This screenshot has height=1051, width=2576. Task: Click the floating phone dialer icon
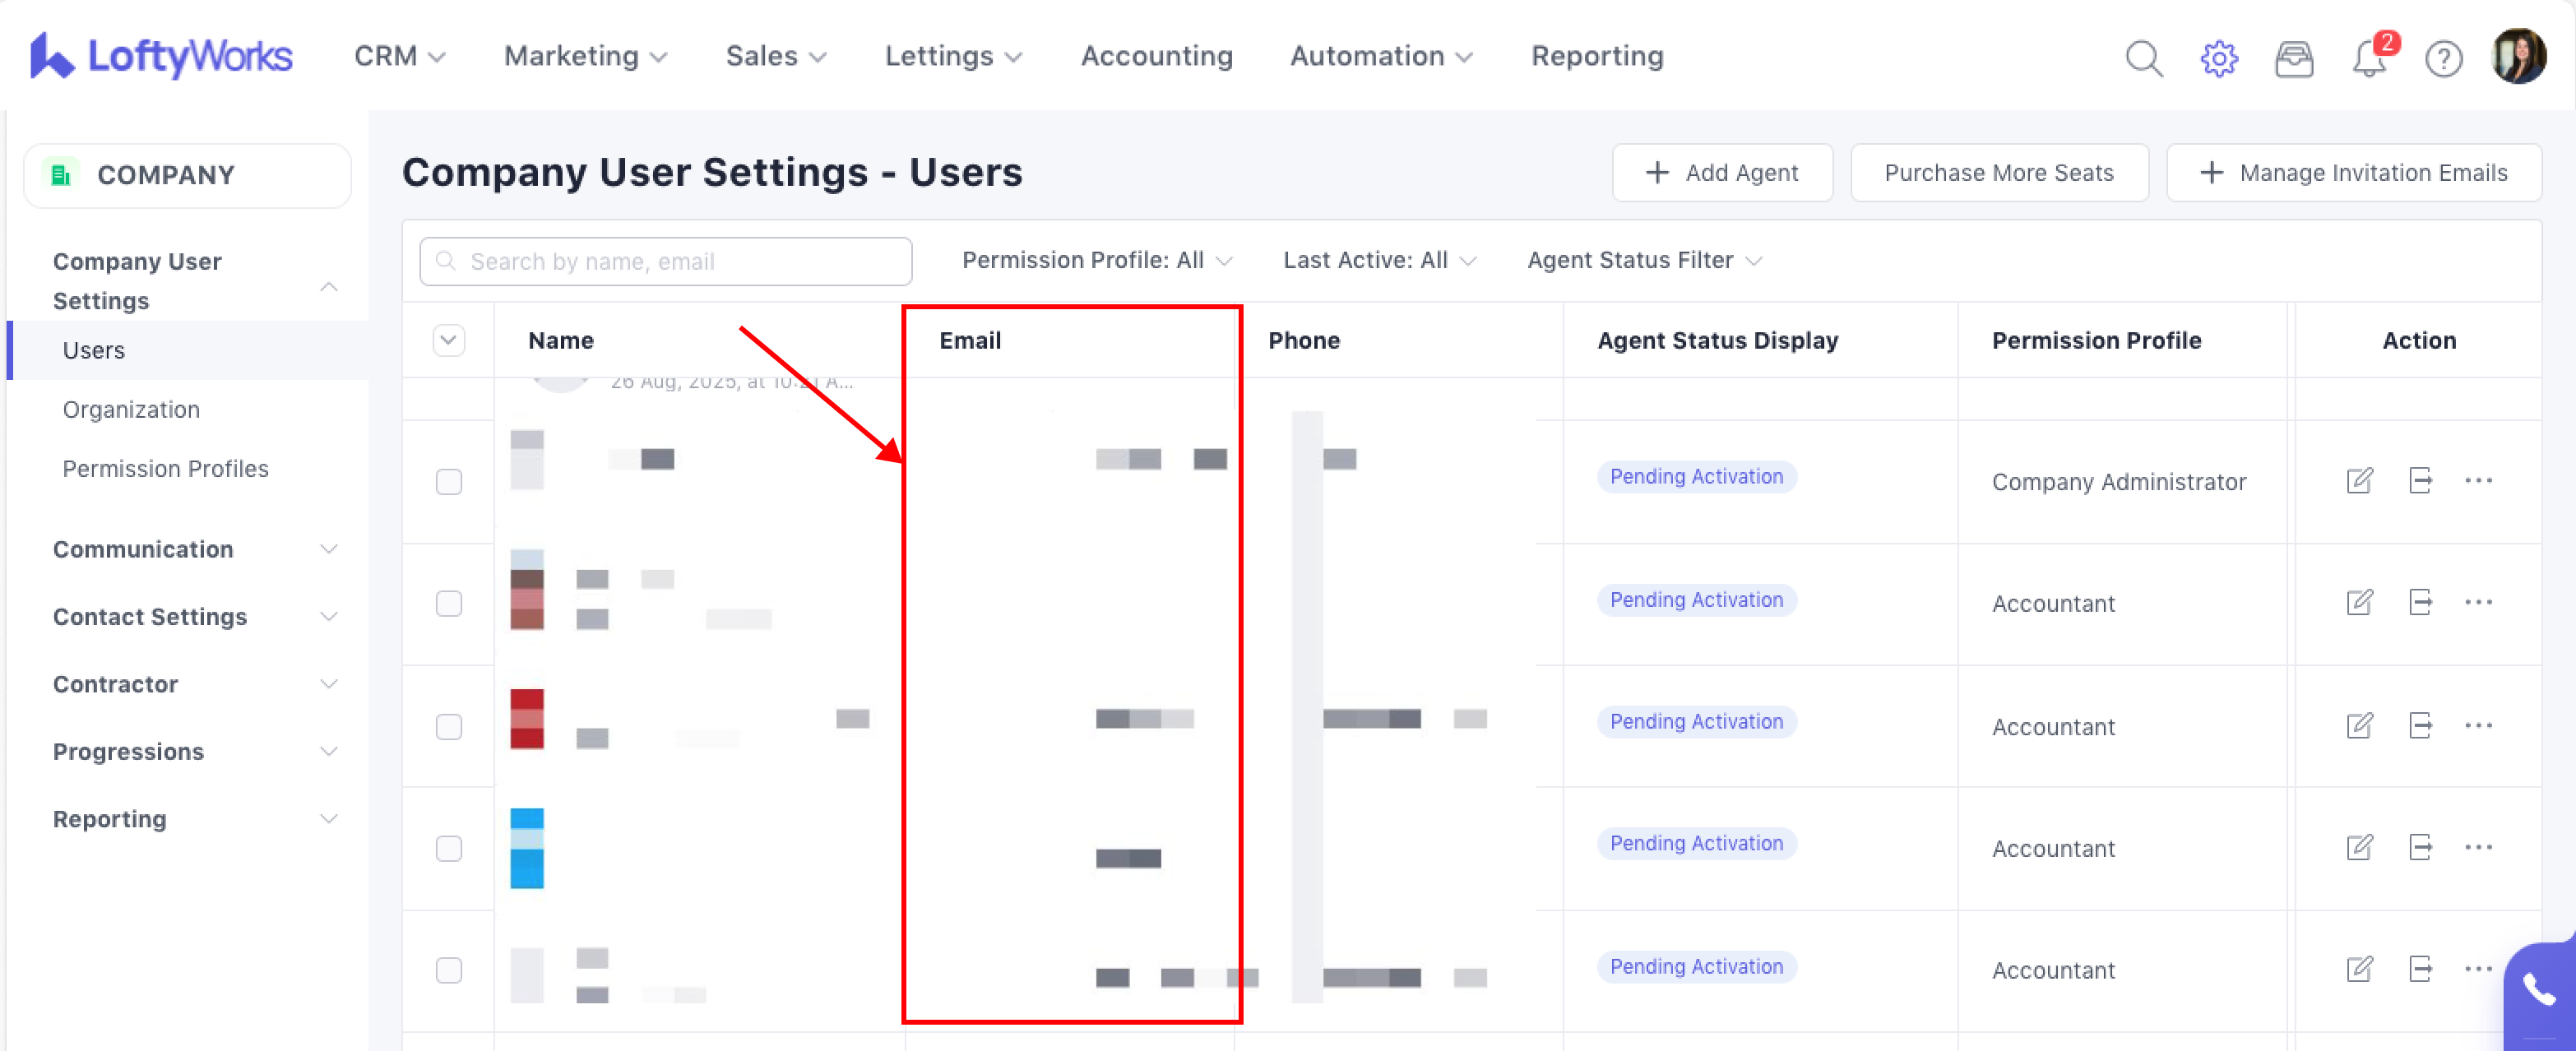(x=2538, y=990)
